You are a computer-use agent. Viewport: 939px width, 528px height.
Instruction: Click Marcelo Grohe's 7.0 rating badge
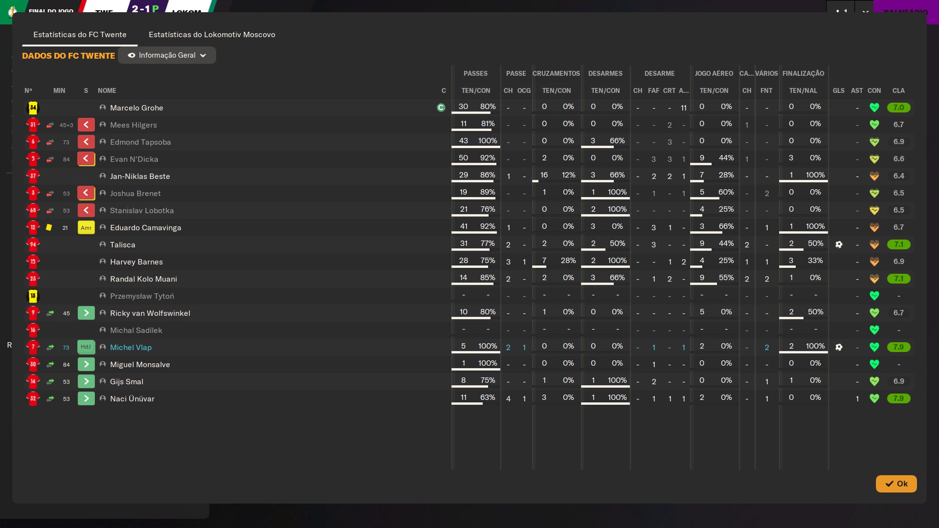(898, 108)
